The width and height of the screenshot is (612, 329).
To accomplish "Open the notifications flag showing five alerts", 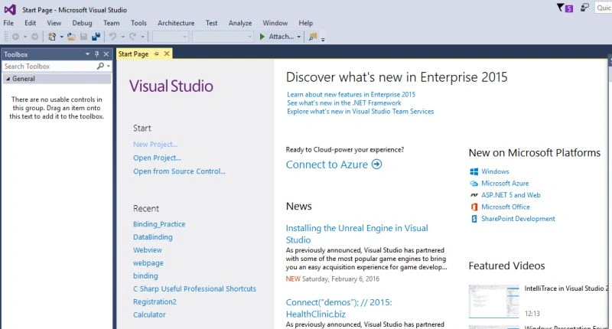I will (565, 8).
